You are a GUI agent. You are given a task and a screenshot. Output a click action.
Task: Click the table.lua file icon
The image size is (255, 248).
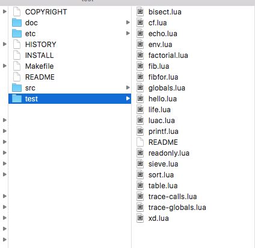click(x=140, y=185)
